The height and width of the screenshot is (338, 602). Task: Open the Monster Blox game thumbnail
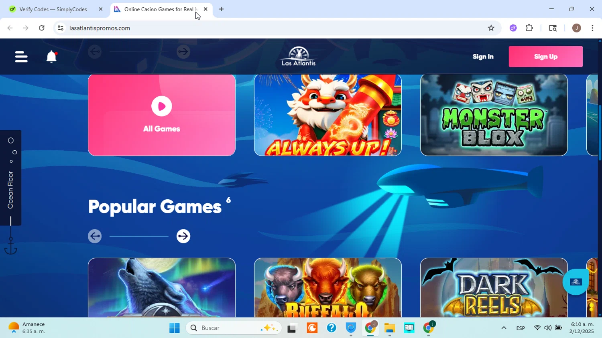click(494, 115)
